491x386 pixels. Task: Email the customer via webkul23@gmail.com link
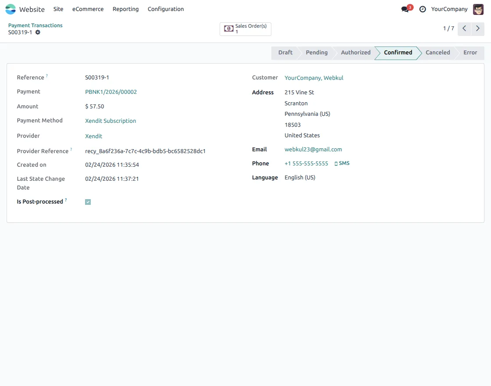(313, 149)
